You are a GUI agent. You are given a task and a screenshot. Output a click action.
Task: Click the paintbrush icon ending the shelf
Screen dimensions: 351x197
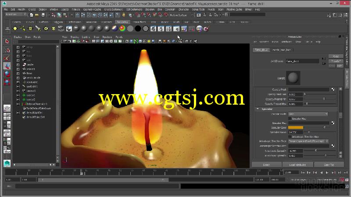pyautogui.click(x=207, y=28)
